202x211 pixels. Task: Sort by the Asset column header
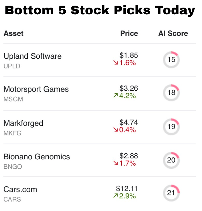coord(13,33)
